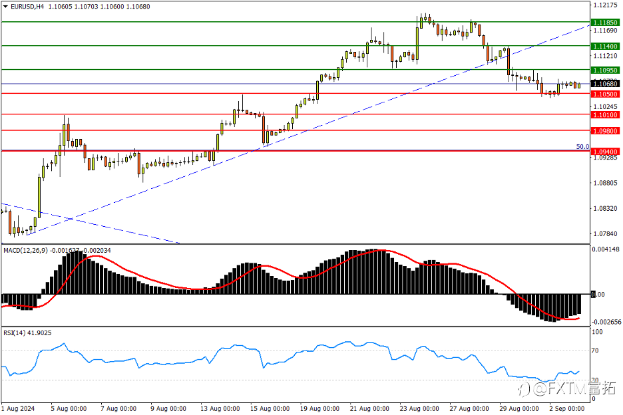This screenshot has width=623, height=415.
Task: Click the 50.0 Fibonacci level label
Action: coord(582,146)
